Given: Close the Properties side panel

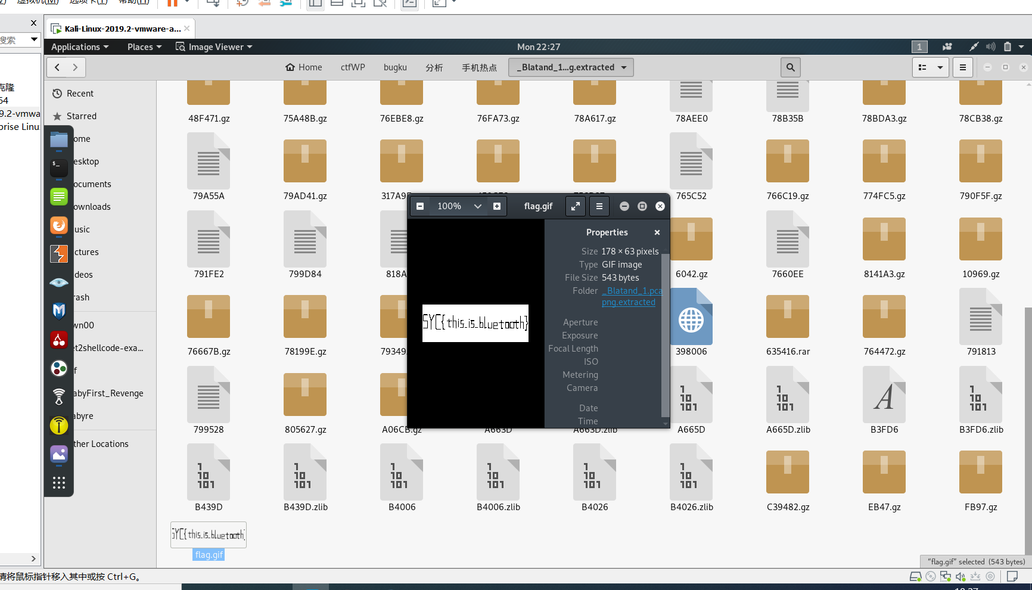Looking at the screenshot, I should pyautogui.click(x=657, y=232).
